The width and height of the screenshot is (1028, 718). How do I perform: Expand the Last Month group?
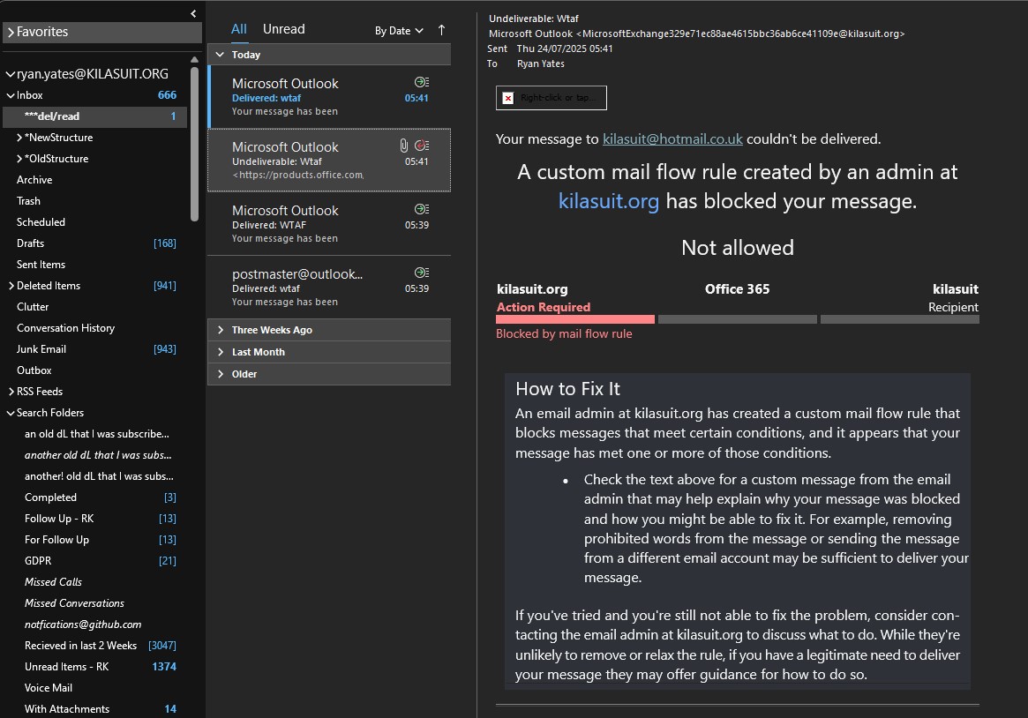(x=221, y=352)
